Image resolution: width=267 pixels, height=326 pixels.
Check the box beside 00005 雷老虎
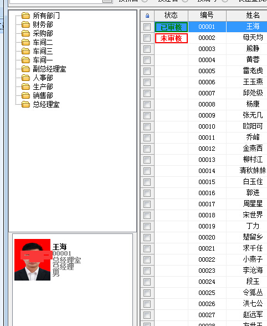(147, 71)
